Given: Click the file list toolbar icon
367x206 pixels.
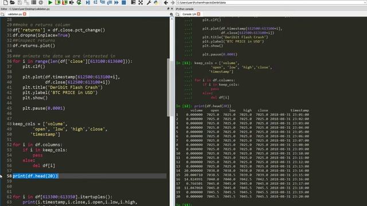Looking at the screenshot, I should tap(34, 2).
